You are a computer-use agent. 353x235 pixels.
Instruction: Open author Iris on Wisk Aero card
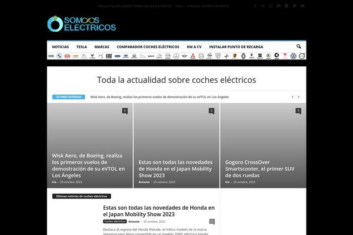tap(54, 182)
